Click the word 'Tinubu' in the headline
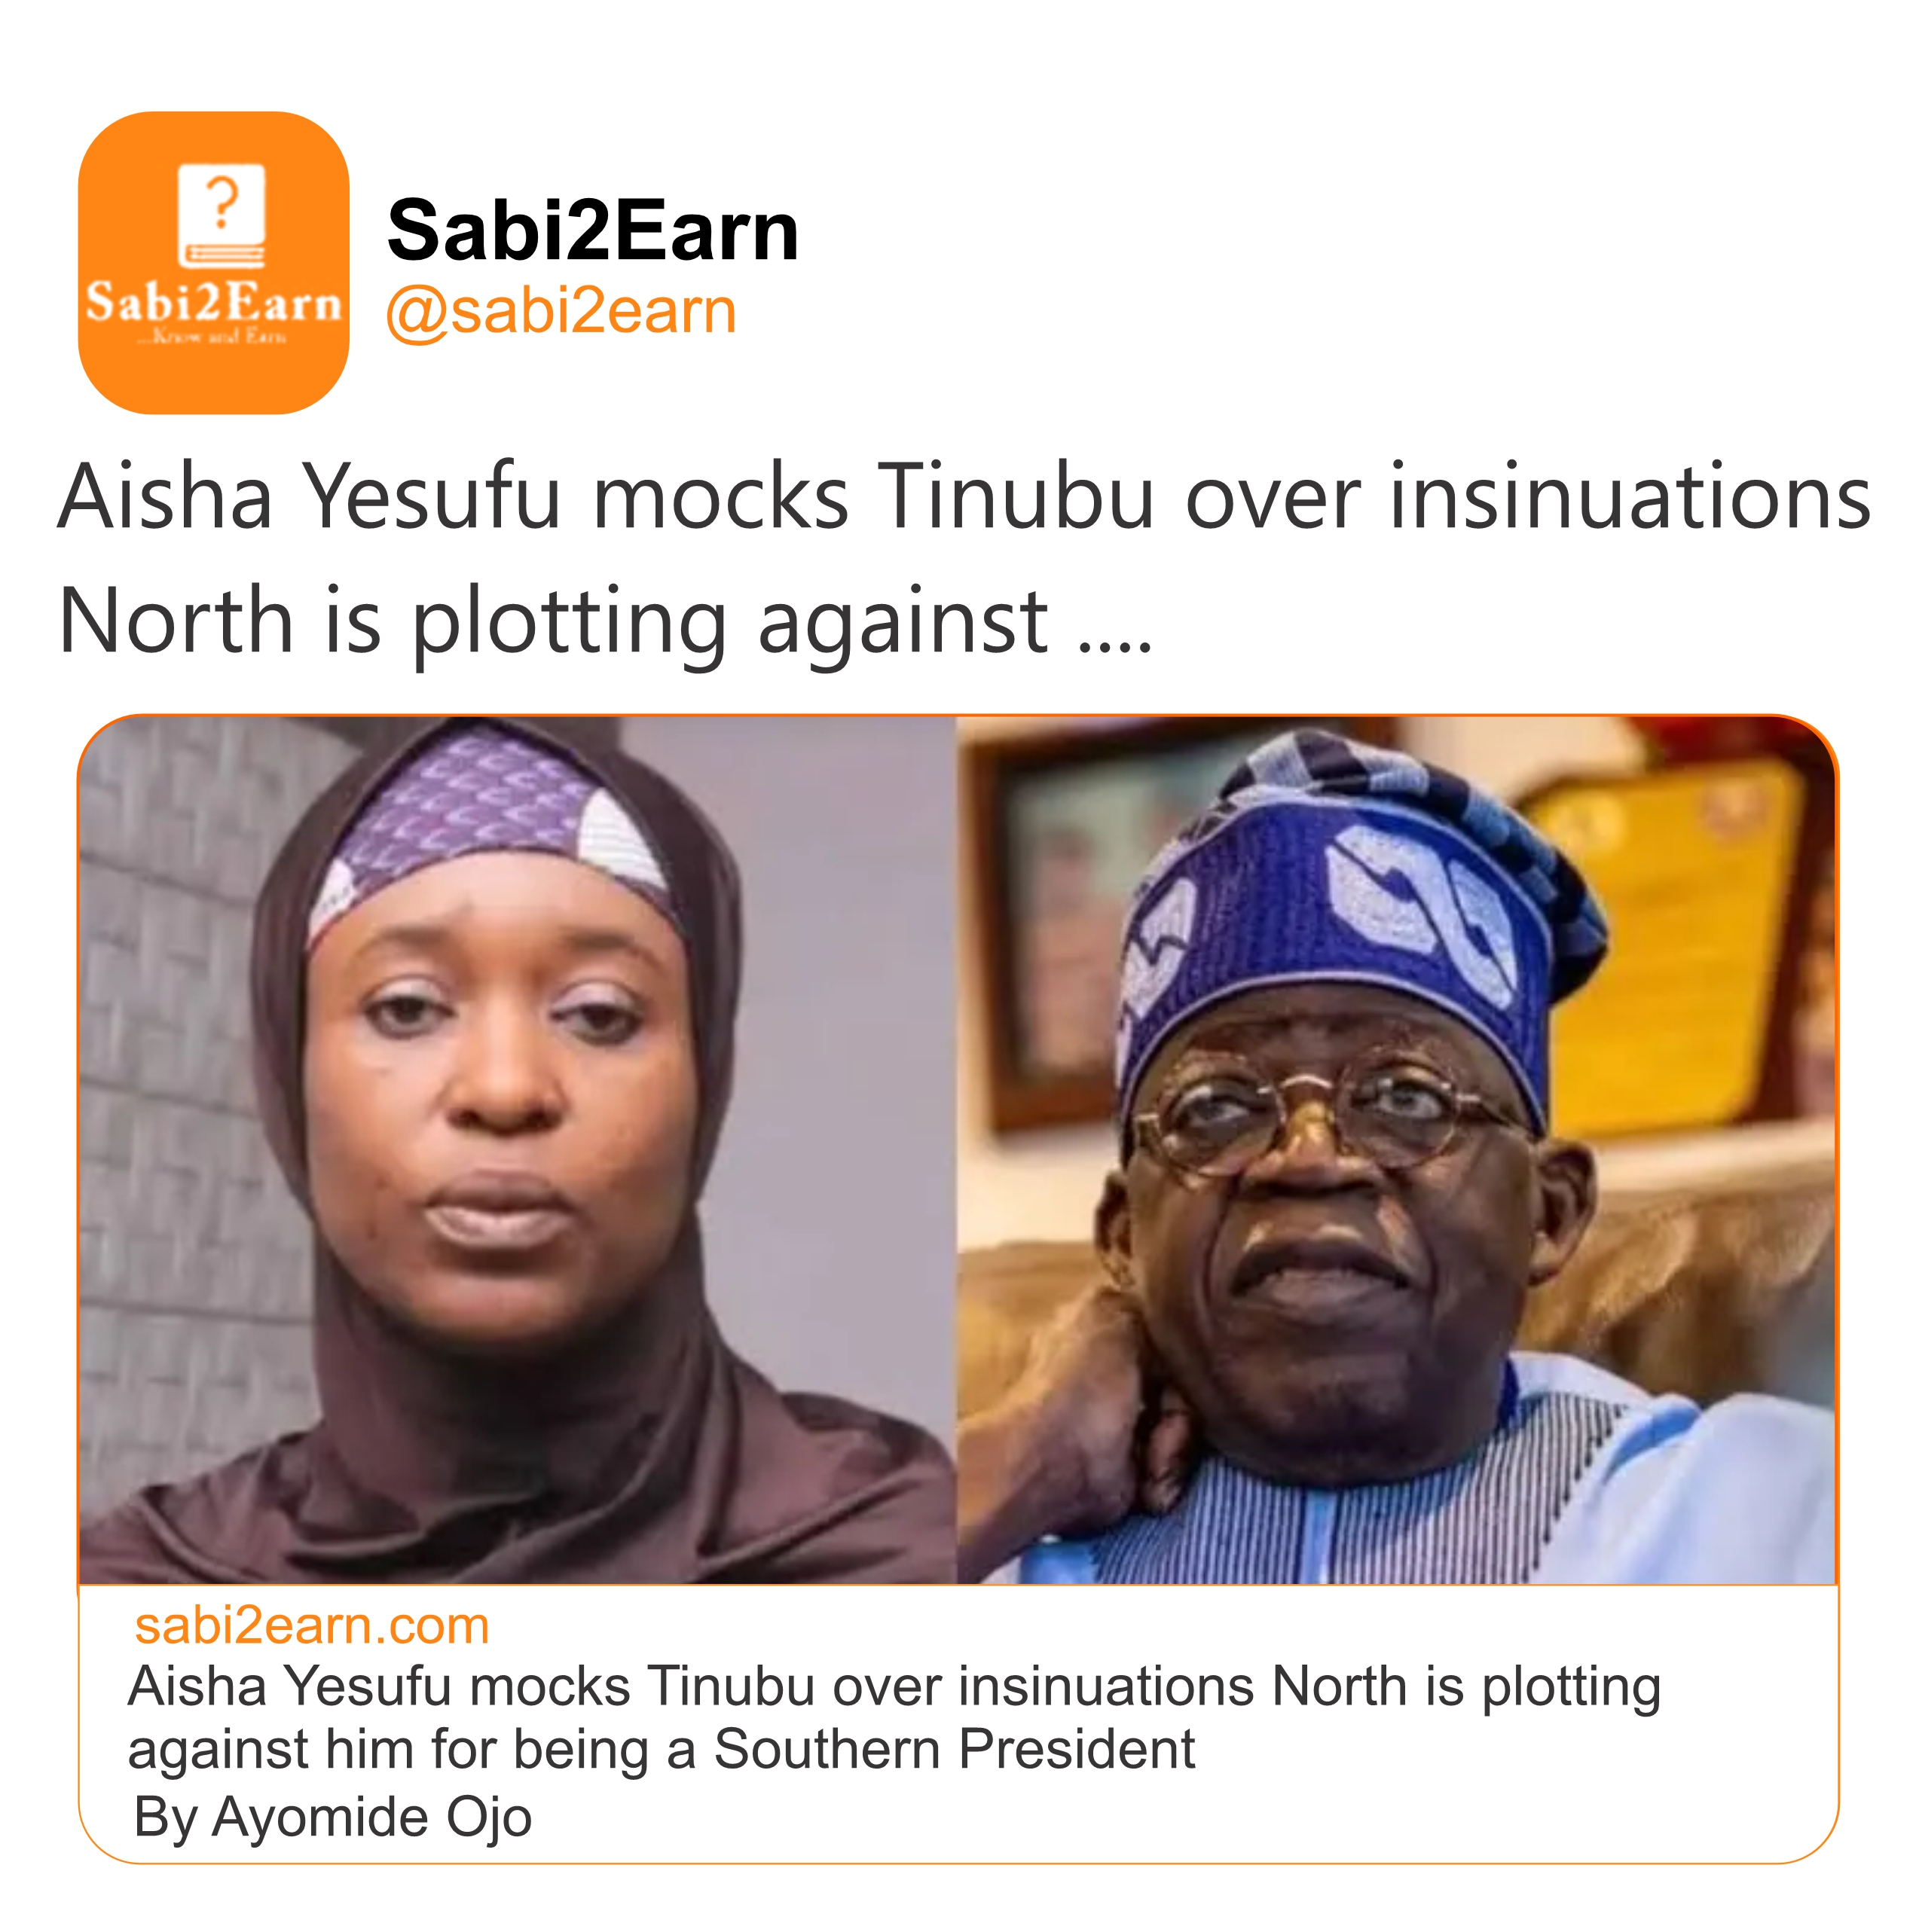The image size is (1916, 1932). [x=1015, y=497]
